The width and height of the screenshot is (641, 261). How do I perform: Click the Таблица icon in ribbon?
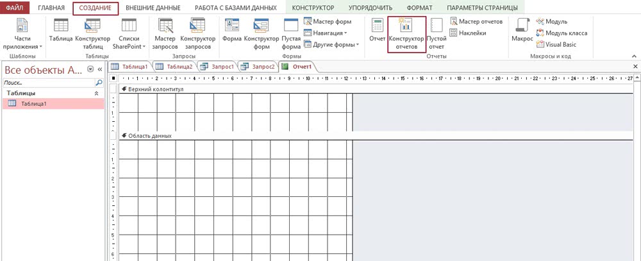pyautogui.click(x=61, y=32)
